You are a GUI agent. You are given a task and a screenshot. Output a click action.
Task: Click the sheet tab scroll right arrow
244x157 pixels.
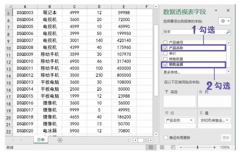coord(21,140)
